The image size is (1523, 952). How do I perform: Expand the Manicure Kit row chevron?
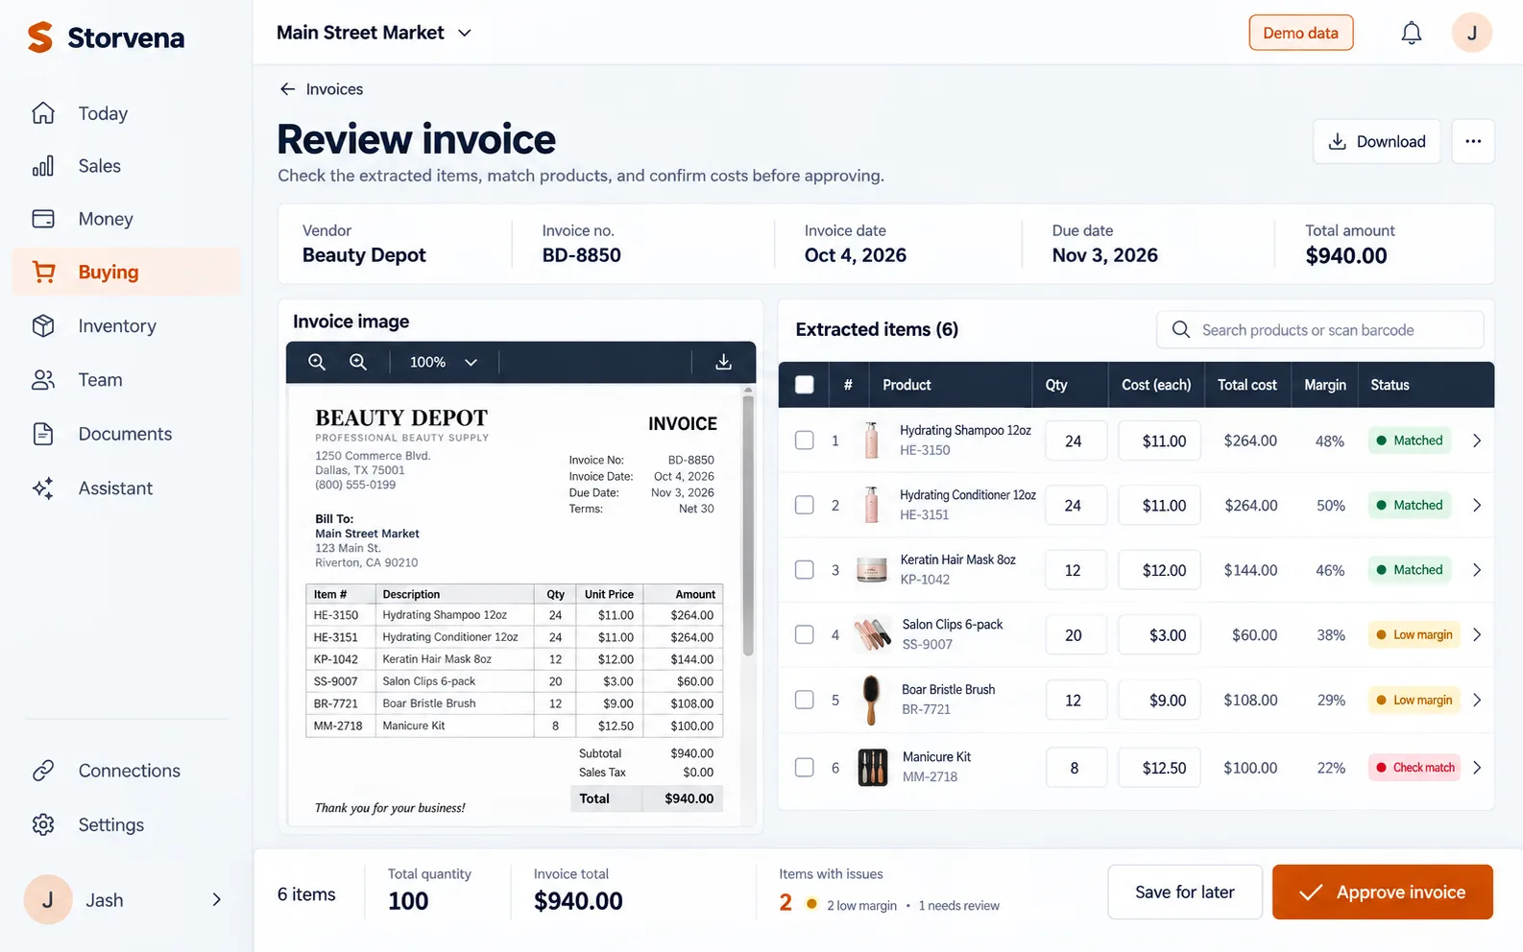click(x=1477, y=768)
